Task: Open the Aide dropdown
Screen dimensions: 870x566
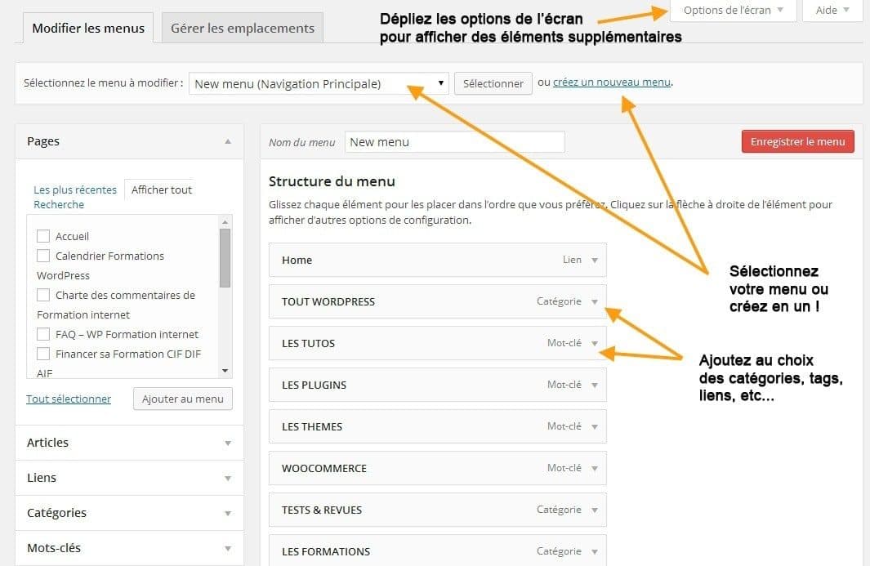Action: click(x=831, y=11)
